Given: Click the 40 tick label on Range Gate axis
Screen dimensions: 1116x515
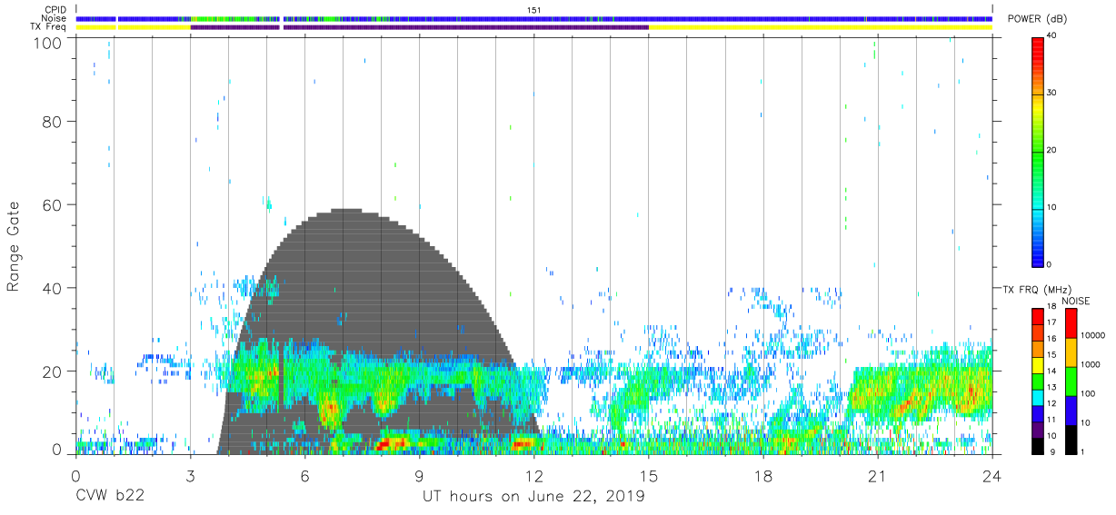Looking at the screenshot, I should click(x=52, y=288).
